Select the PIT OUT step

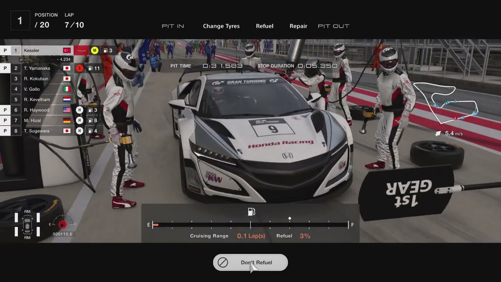(333, 26)
